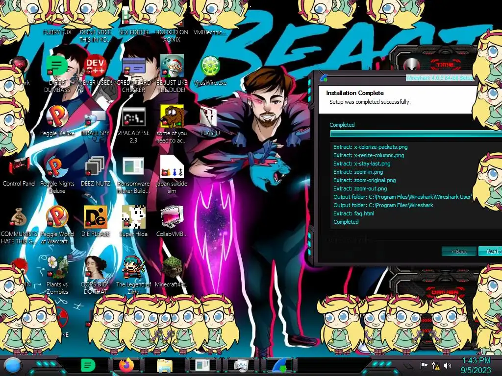Click the installation progress bar in setup

(416, 134)
